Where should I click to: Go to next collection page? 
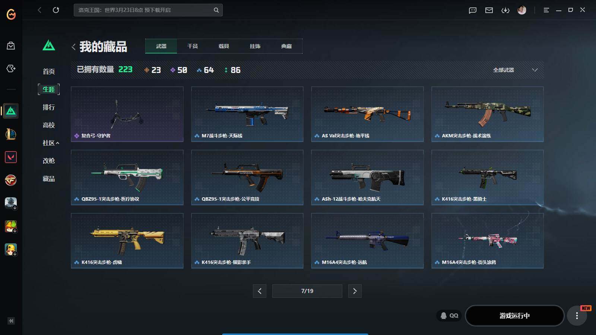pos(355,291)
